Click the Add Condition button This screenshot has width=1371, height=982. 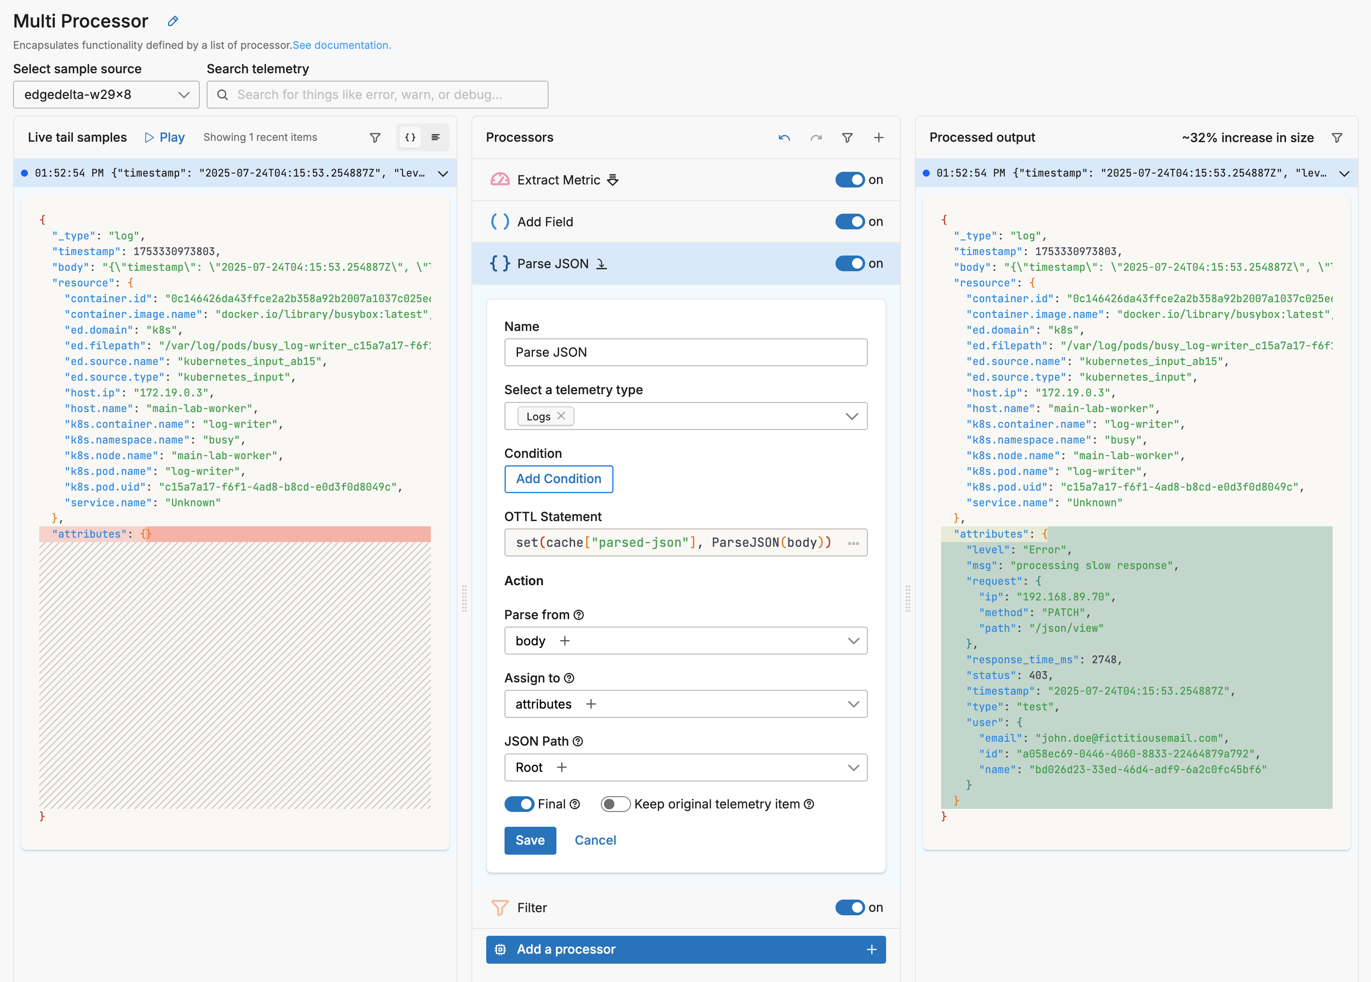coord(559,479)
